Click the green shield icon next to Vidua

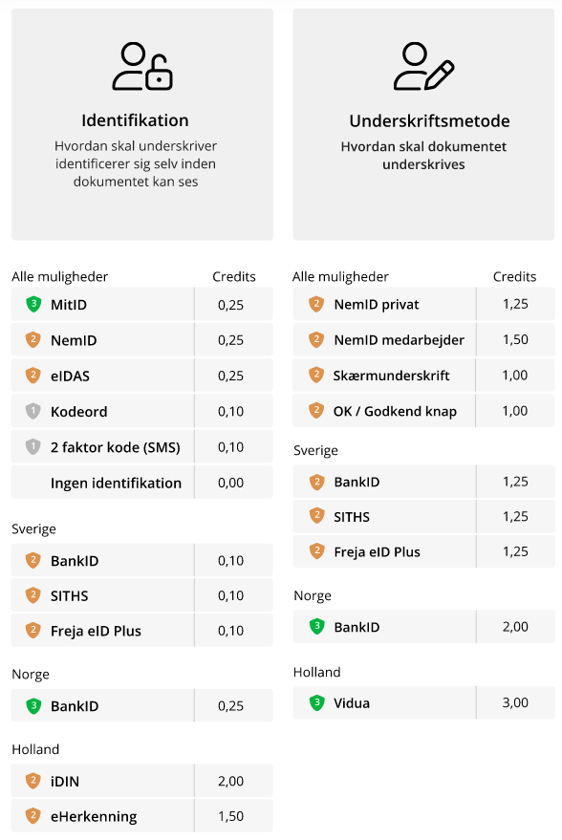click(316, 702)
